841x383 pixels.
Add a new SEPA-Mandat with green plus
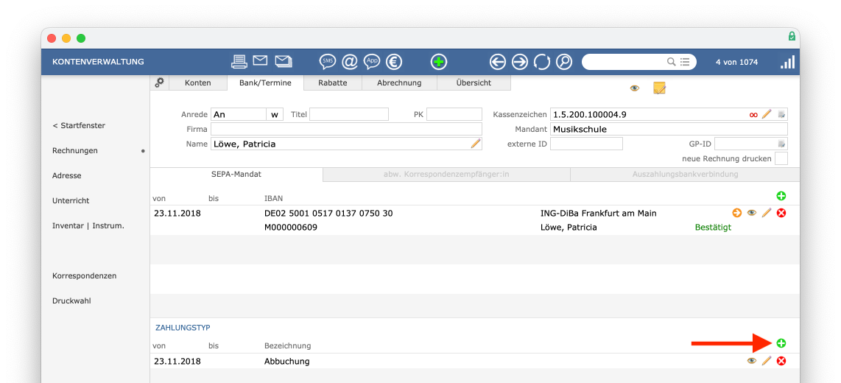click(781, 196)
